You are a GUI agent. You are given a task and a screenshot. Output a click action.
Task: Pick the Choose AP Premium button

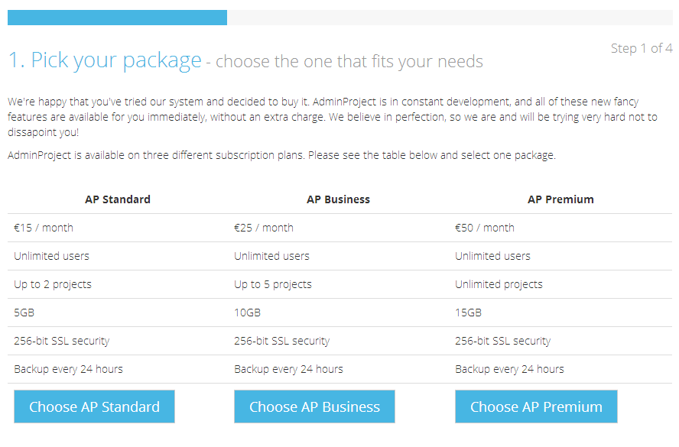click(x=536, y=407)
